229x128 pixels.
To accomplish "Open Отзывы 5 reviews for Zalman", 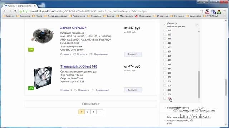I will (x=65, y=54).
